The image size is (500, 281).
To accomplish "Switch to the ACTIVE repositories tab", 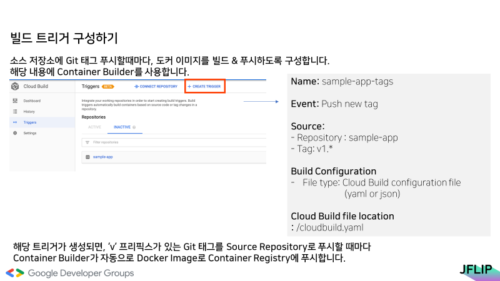I will click(94, 127).
